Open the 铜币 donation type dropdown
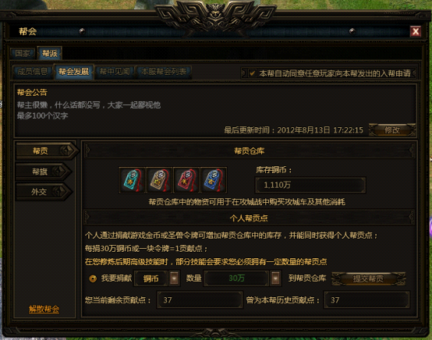 pyautogui.click(x=174, y=278)
